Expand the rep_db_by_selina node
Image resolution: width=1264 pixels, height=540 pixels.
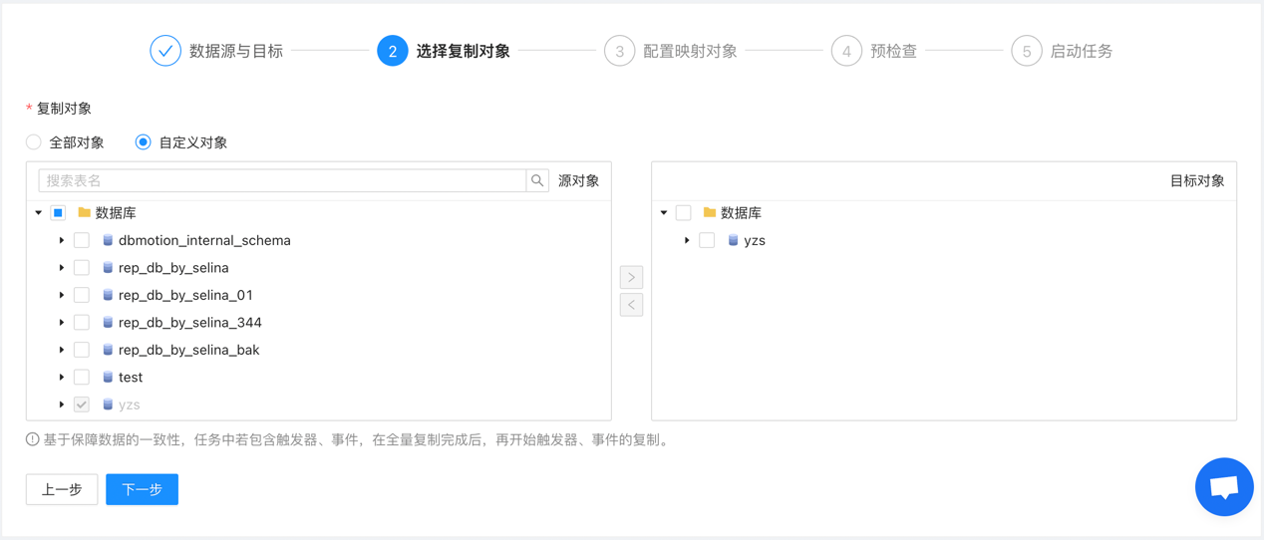click(x=62, y=268)
